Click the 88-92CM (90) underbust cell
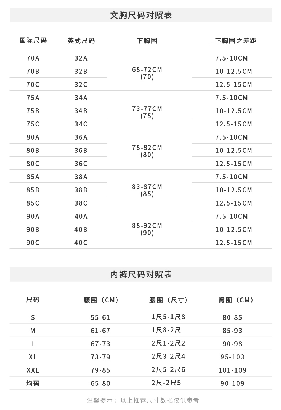 (x=147, y=229)
